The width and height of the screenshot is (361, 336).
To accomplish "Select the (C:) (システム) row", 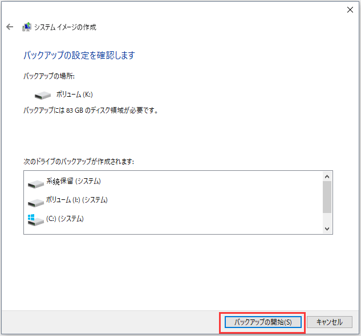I will [x=173, y=219].
